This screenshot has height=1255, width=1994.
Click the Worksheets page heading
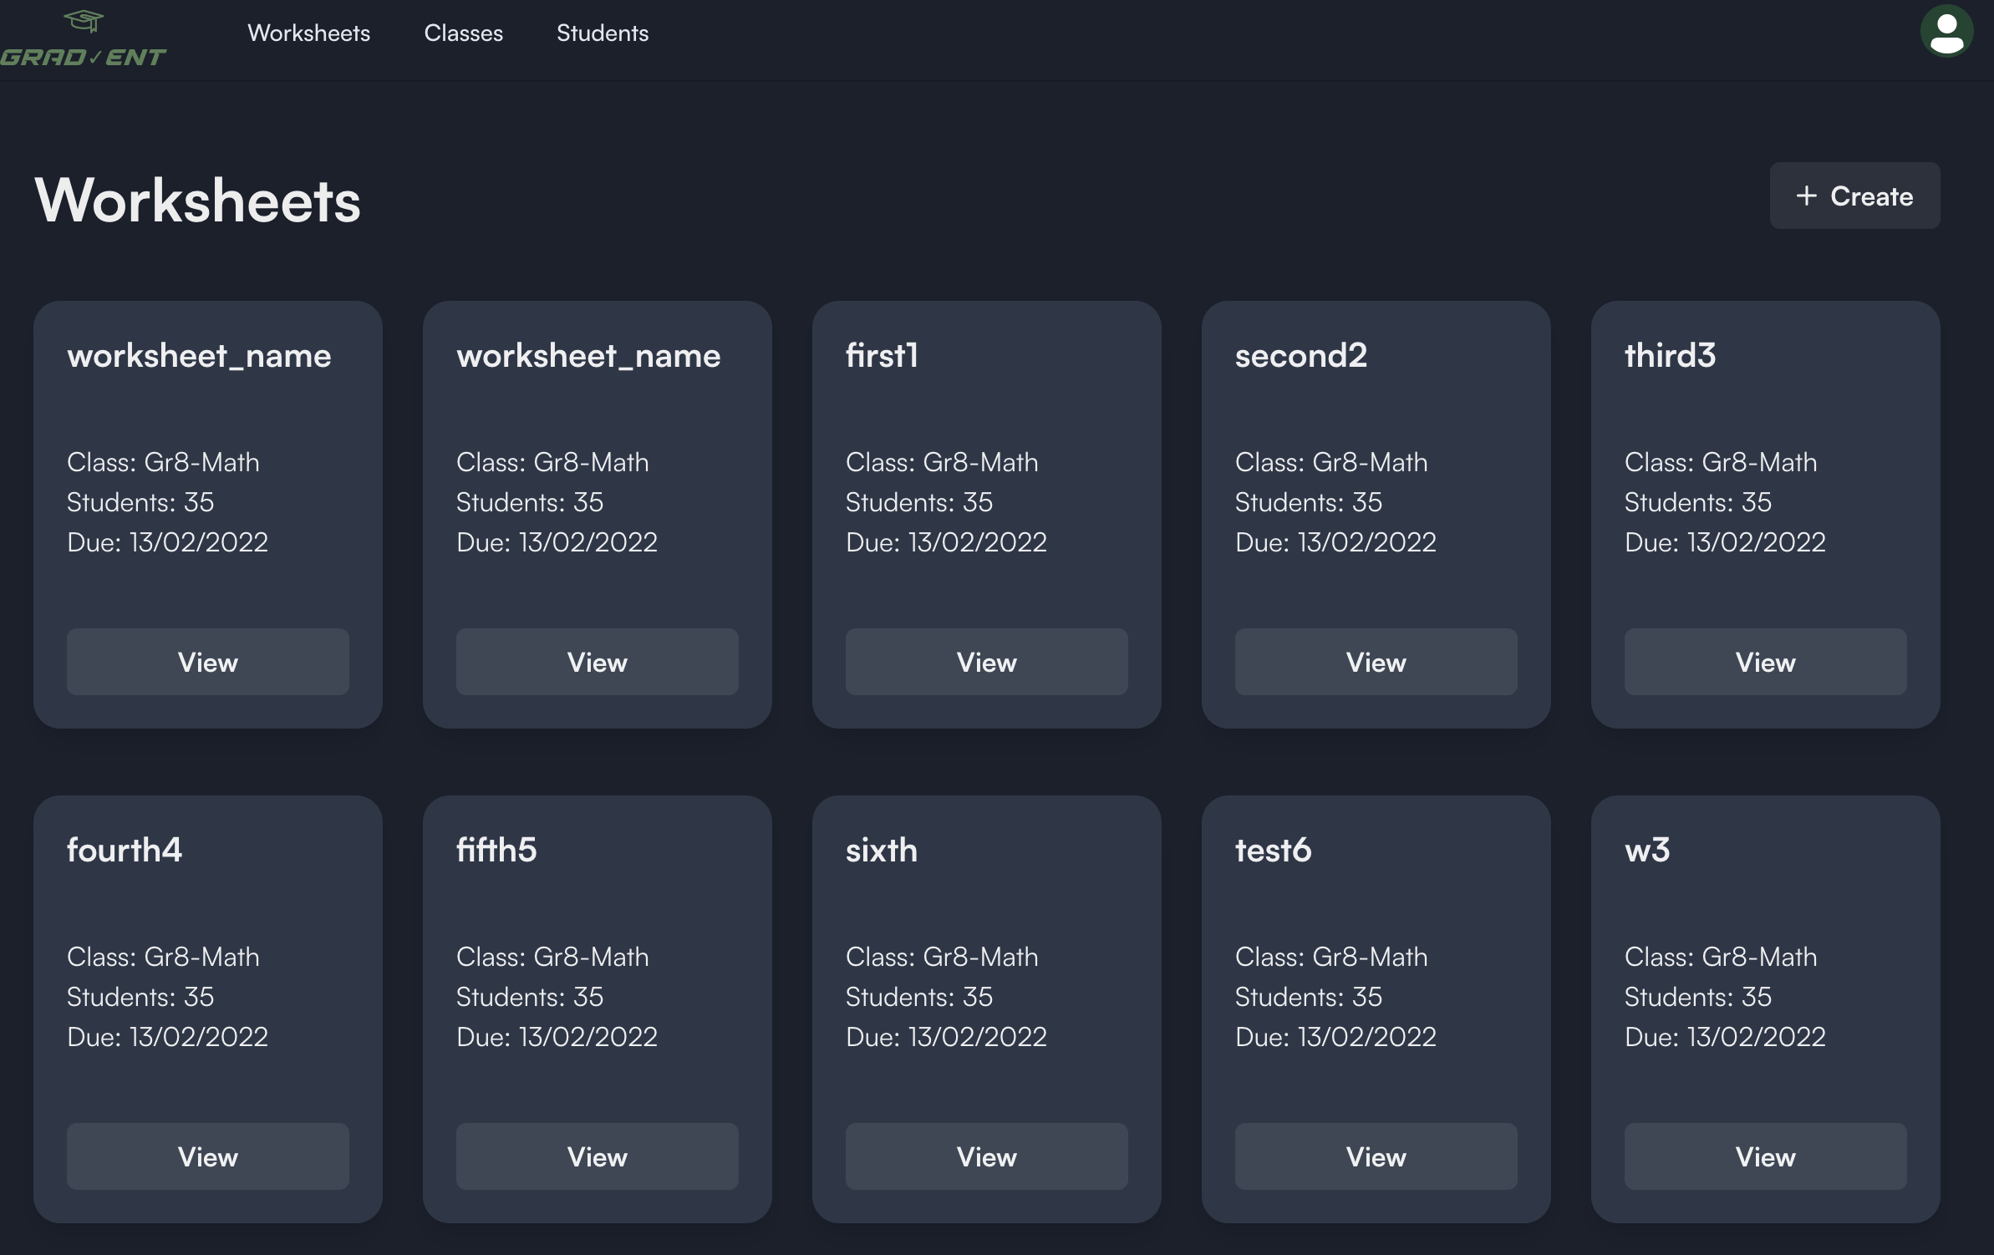tap(197, 201)
